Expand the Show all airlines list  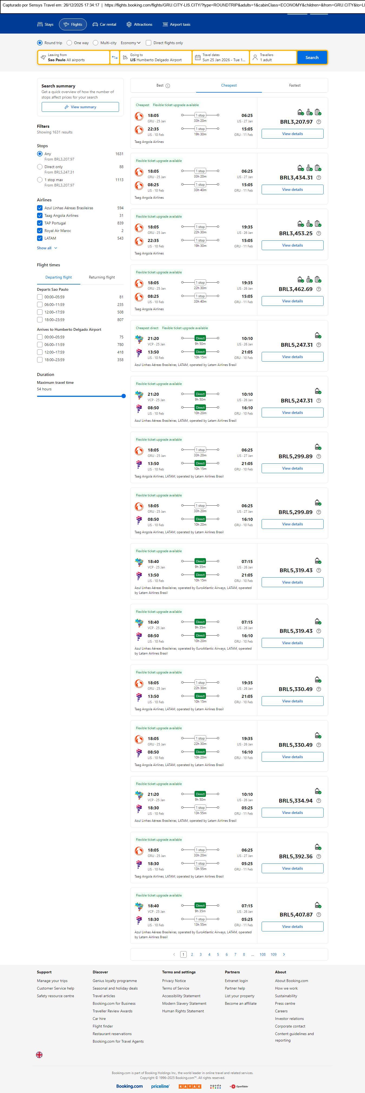(x=47, y=248)
